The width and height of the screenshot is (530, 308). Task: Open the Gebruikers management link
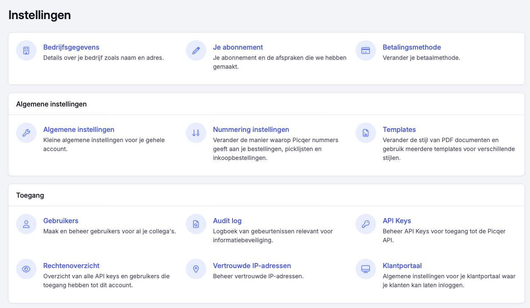click(x=61, y=221)
